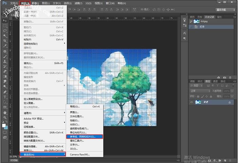The width and height of the screenshot is (238, 163).
Task: Toggle the history brush source box beside 0.8.jpg
Action: point(191,21)
